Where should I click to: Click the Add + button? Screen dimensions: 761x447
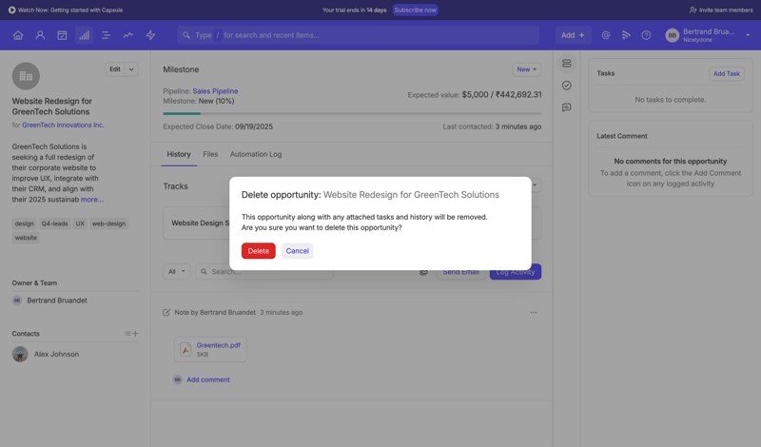[x=574, y=35]
